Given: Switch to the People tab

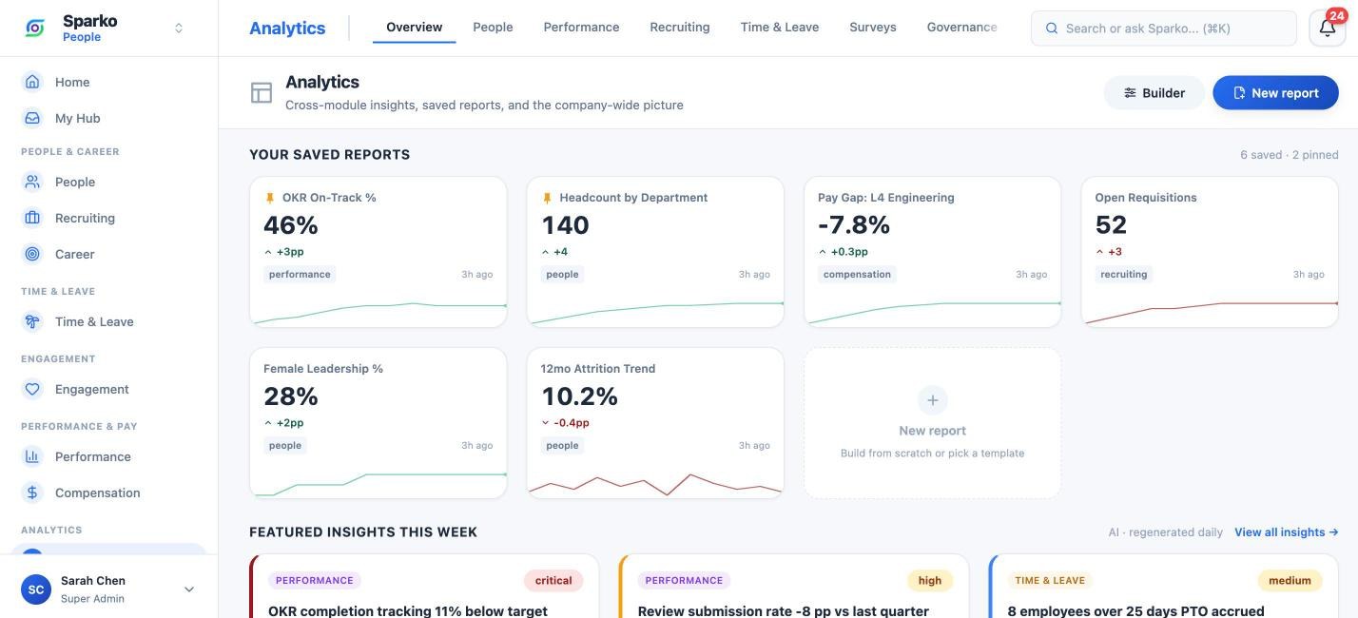Looking at the screenshot, I should tap(493, 28).
